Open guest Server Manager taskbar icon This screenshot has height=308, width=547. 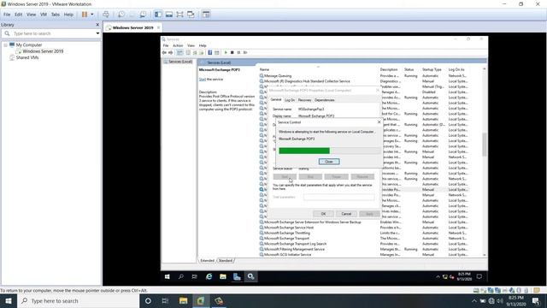pyautogui.click(x=237, y=276)
